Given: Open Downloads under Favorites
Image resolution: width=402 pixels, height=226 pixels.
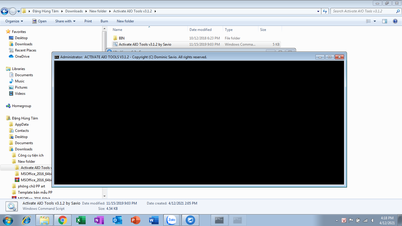Looking at the screenshot, I should click(x=24, y=44).
